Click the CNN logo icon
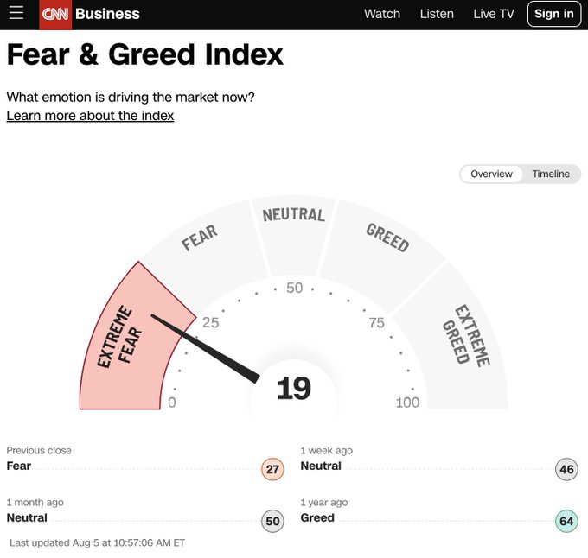The width and height of the screenshot is (588, 558). pos(55,14)
